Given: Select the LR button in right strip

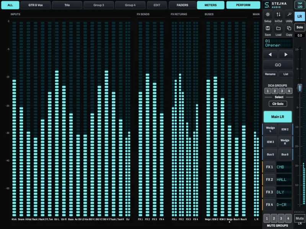Looking at the screenshot, I should [299, 16].
